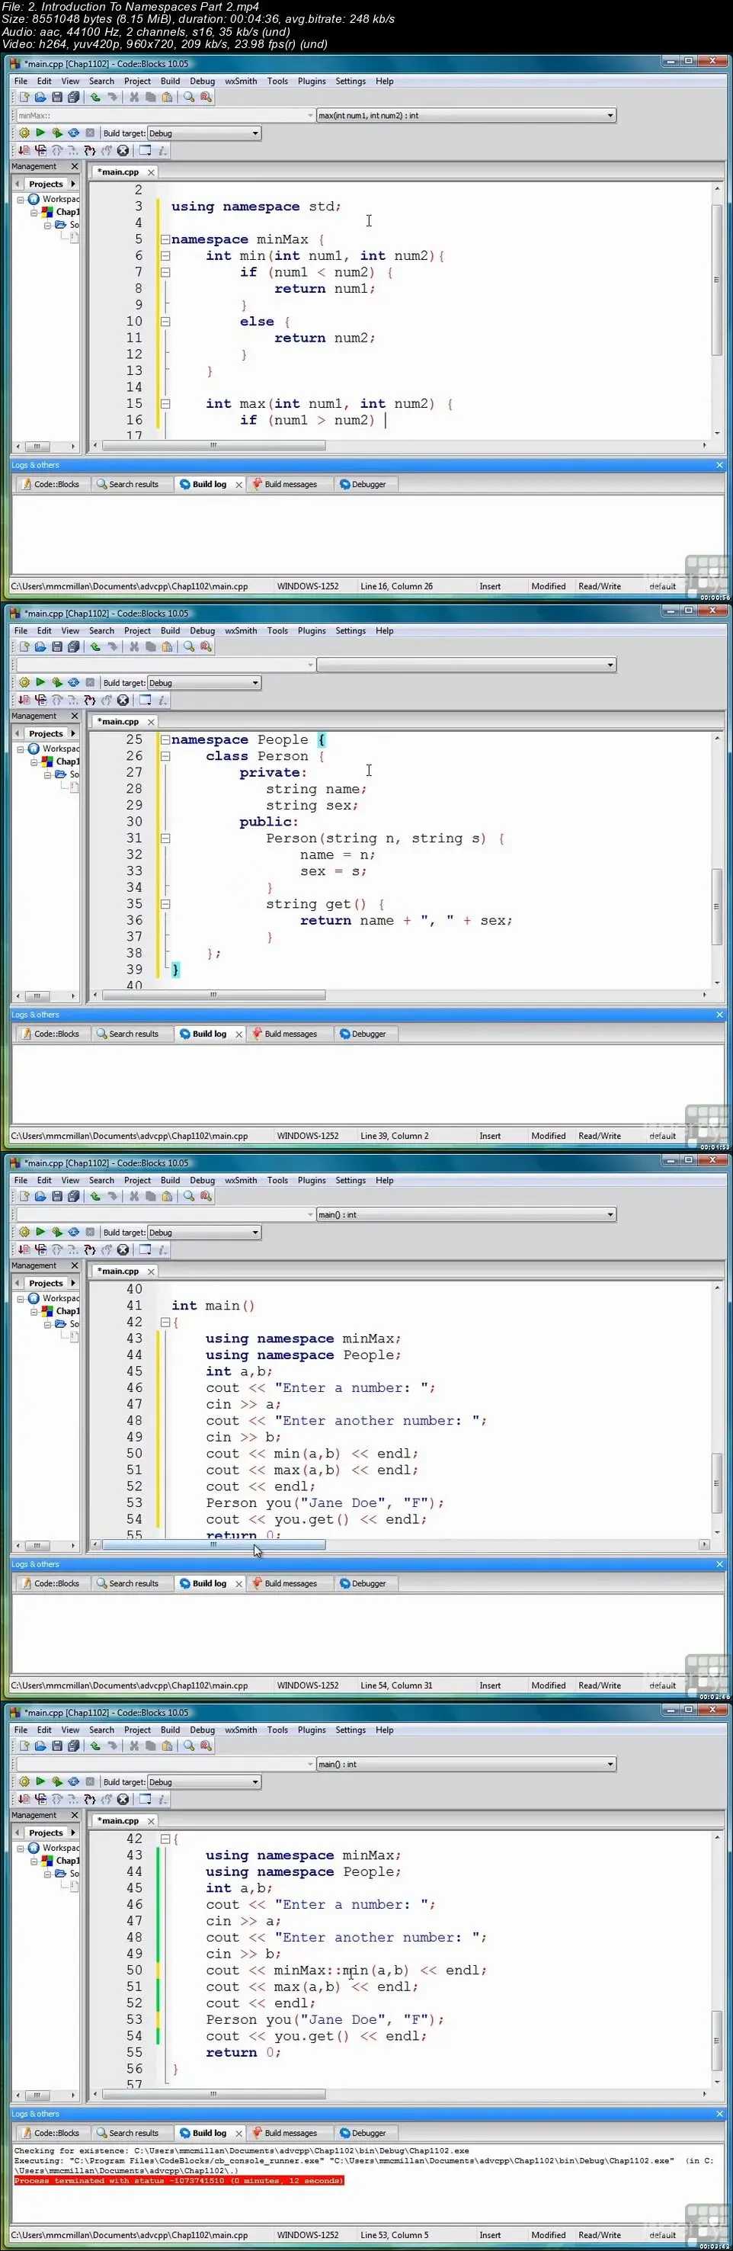Open the minMax:: scope combo box
This screenshot has width=733, height=2251.
[x=165, y=115]
